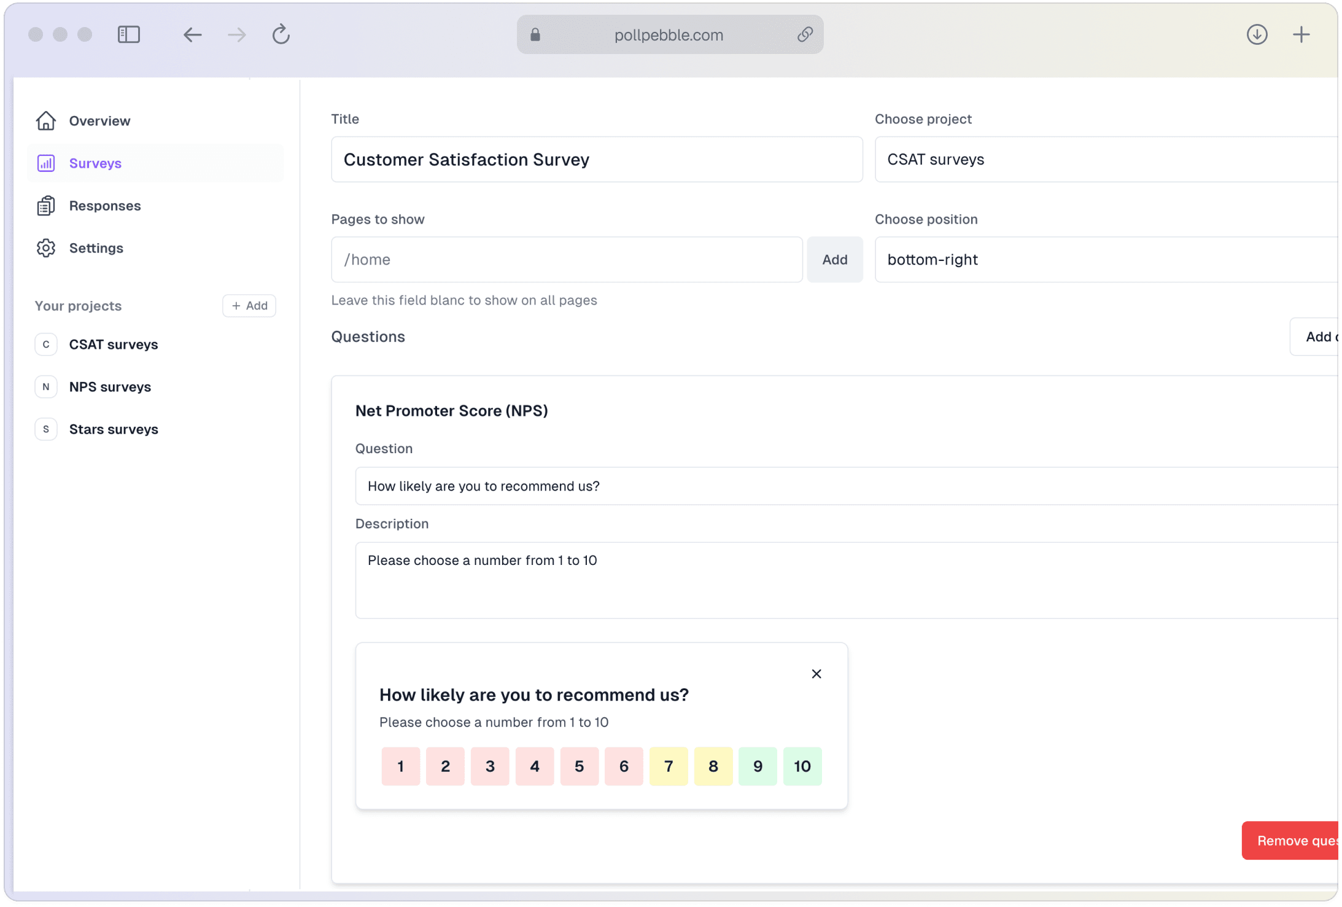Click the Settings gear icon
1342x907 pixels.
[x=46, y=248]
